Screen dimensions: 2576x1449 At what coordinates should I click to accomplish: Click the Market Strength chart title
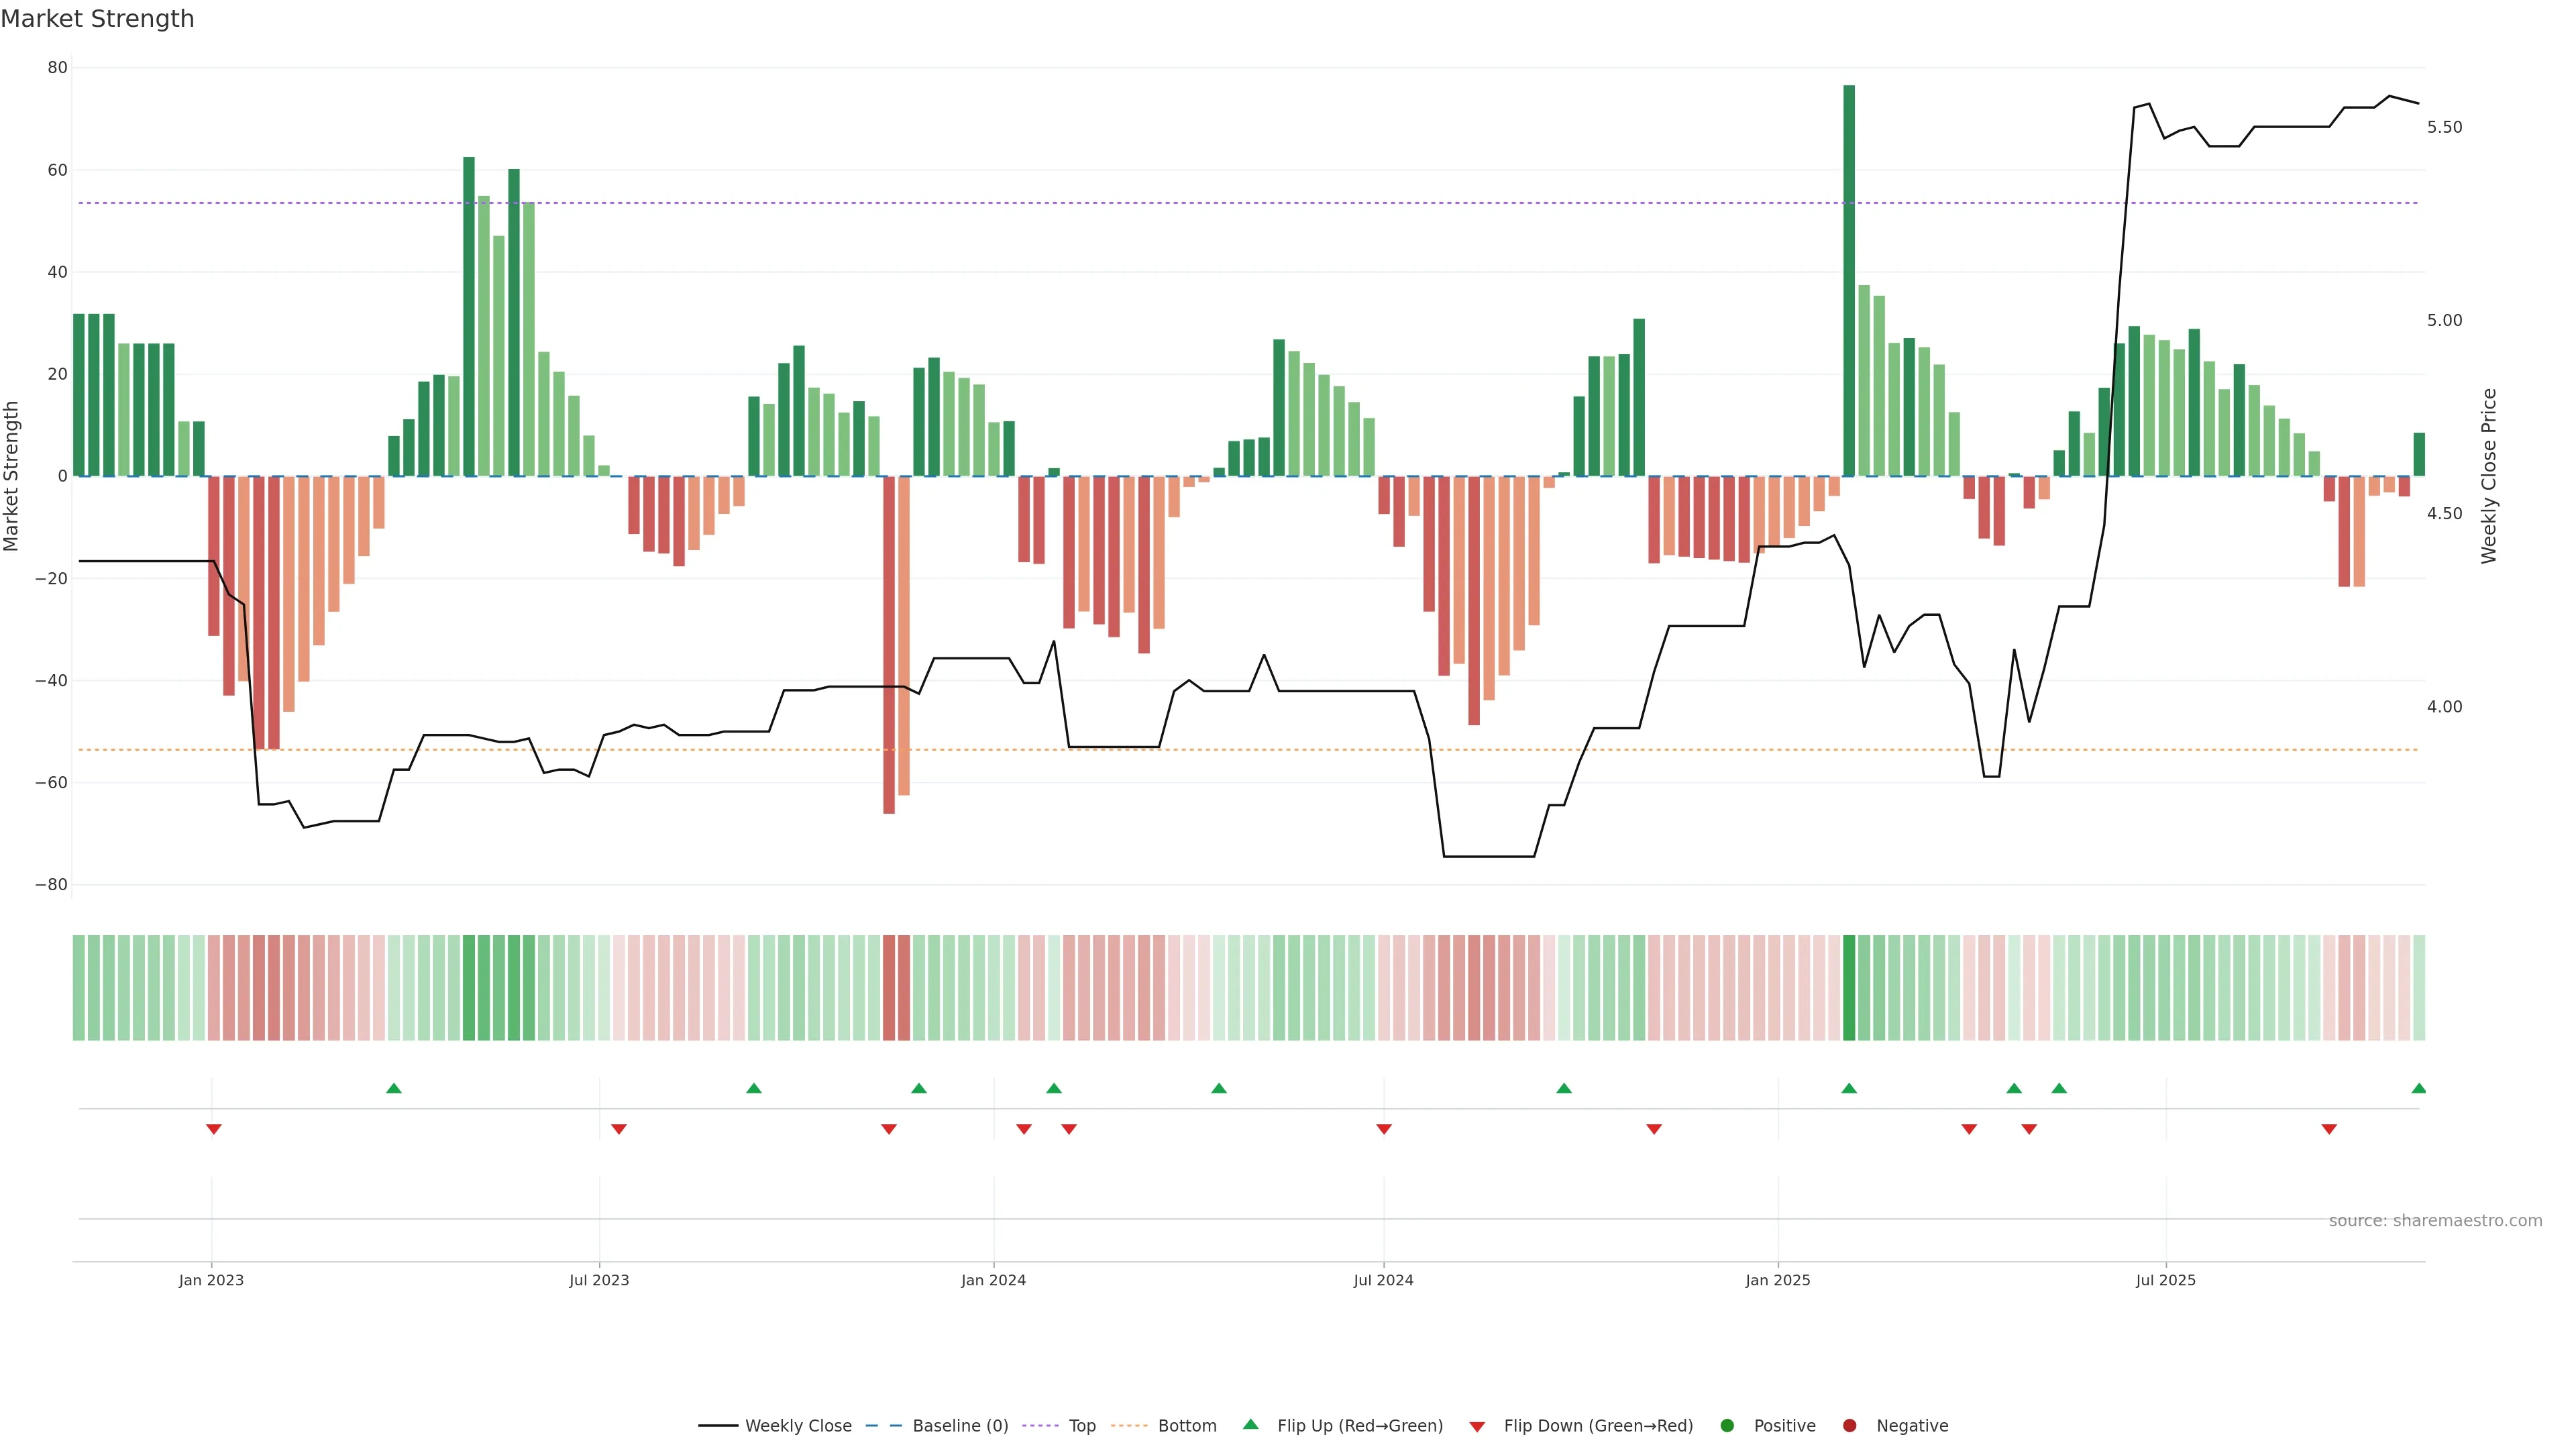point(97,19)
